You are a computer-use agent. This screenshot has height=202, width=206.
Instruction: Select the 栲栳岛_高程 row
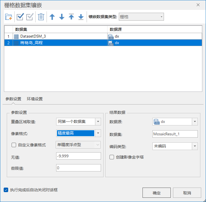[x=103, y=43]
